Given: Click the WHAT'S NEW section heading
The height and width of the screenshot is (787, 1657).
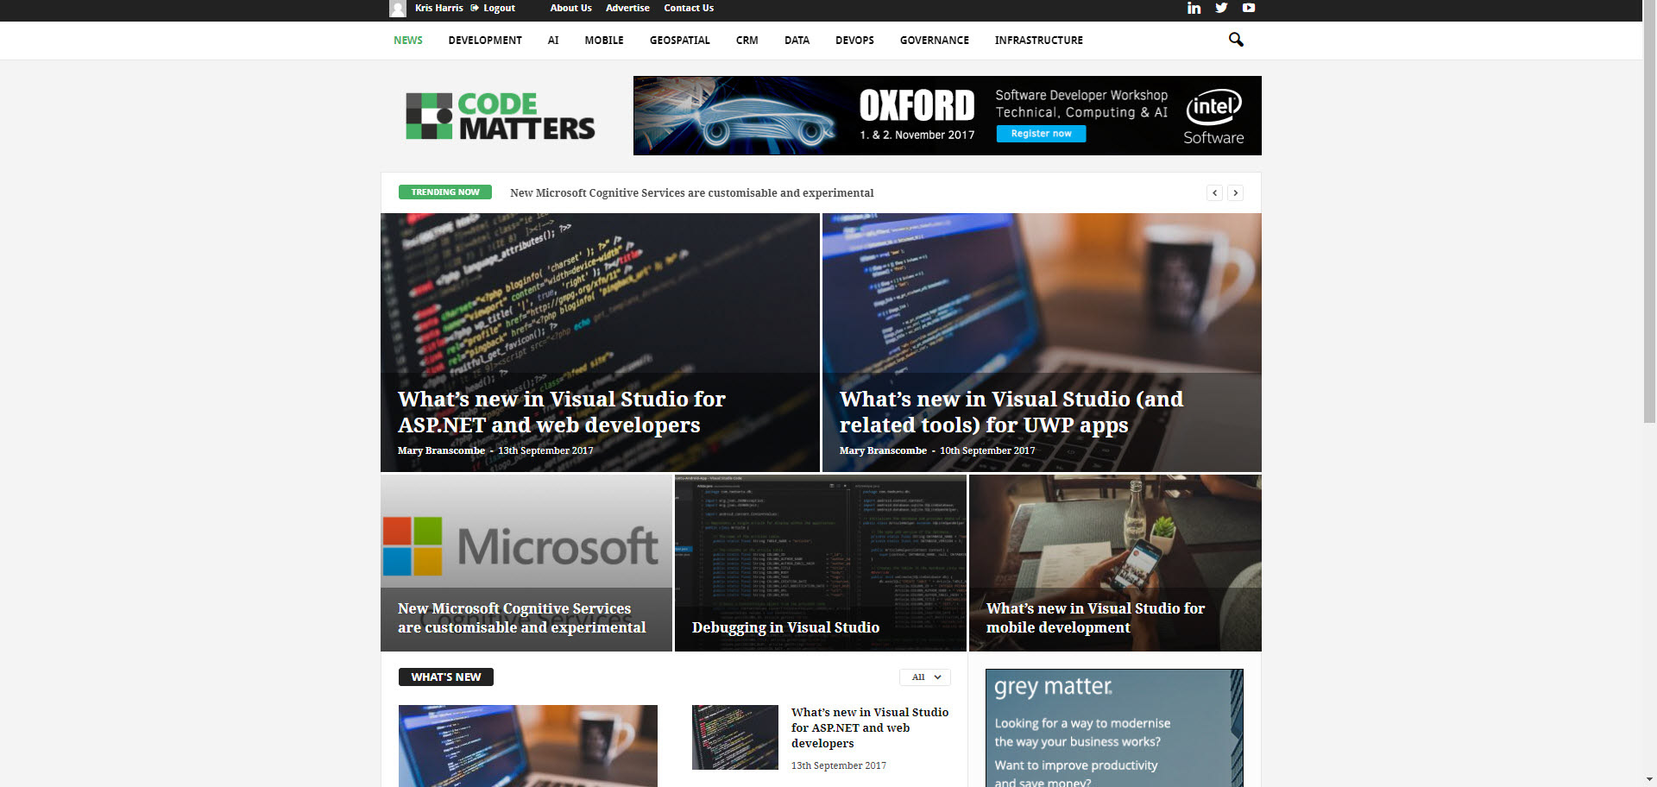Looking at the screenshot, I should [446, 677].
